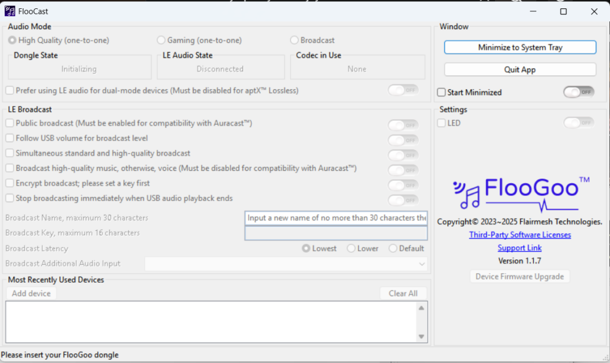
Task: Check the Start Minimized checkbox
Action: click(441, 92)
